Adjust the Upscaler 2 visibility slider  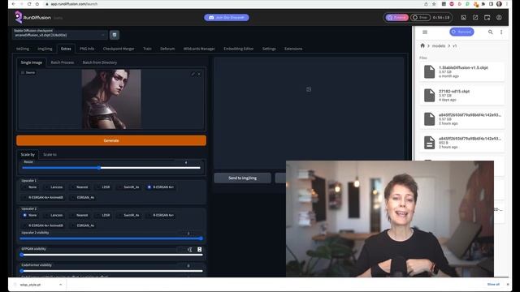pos(111,238)
